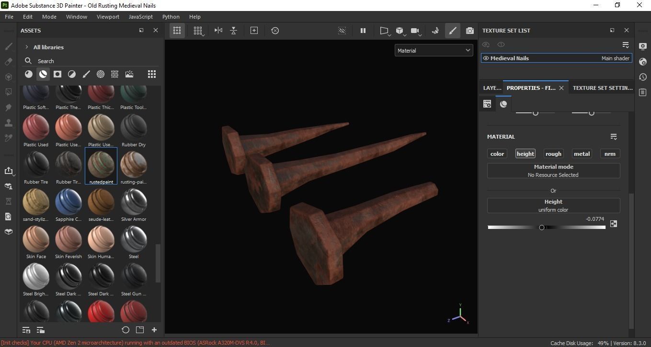The height and width of the screenshot is (347, 651).
Task: Click the right slider handle above Material section
Action: click(x=592, y=113)
